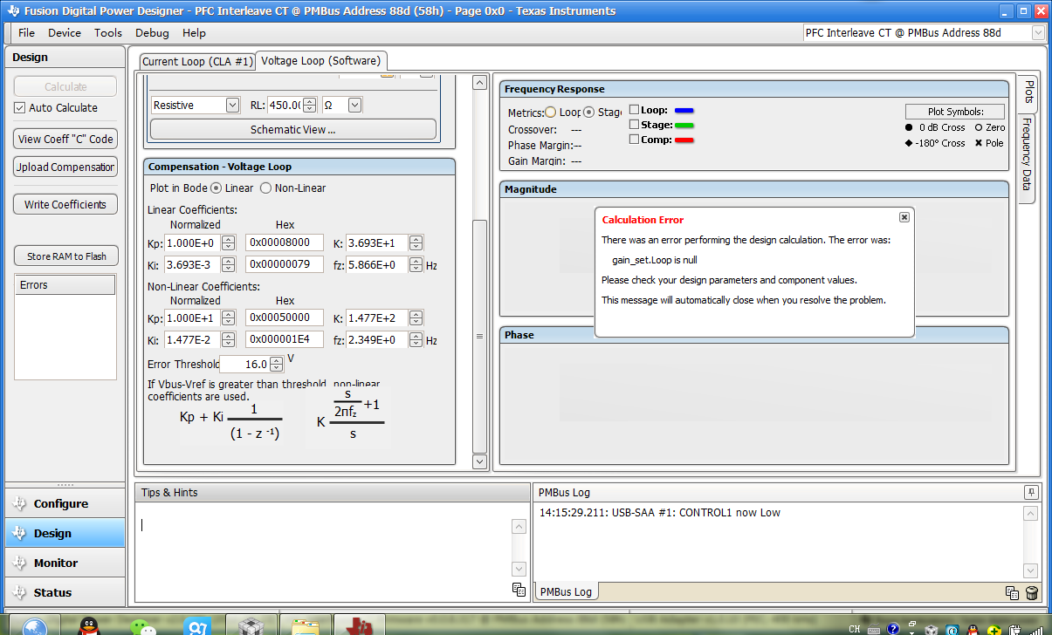Click the Plot Symbols button
1052x635 pixels.
[954, 112]
